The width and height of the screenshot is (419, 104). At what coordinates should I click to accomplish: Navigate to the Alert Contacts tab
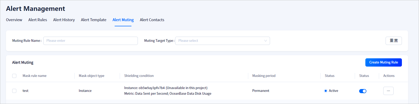tap(152, 20)
